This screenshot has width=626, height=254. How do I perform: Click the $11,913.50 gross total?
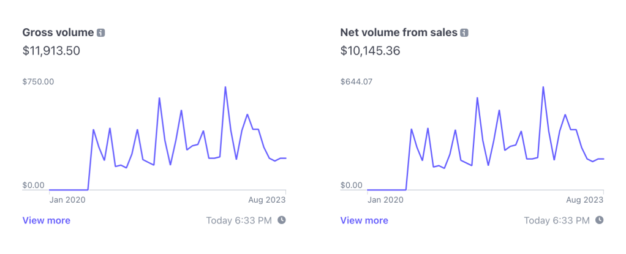point(51,51)
